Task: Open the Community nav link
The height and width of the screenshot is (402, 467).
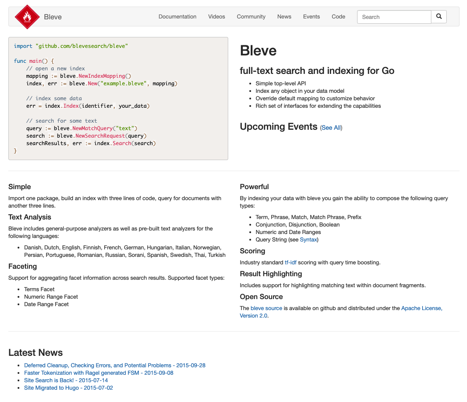Action: [251, 17]
